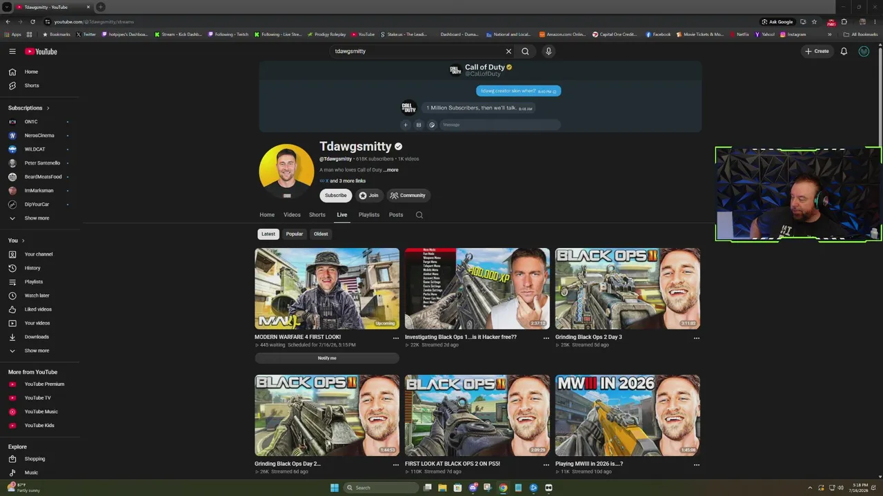This screenshot has height=496, width=883.
Task: Click the Ask Google button in the address bar
Action: pyautogui.click(x=777, y=21)
